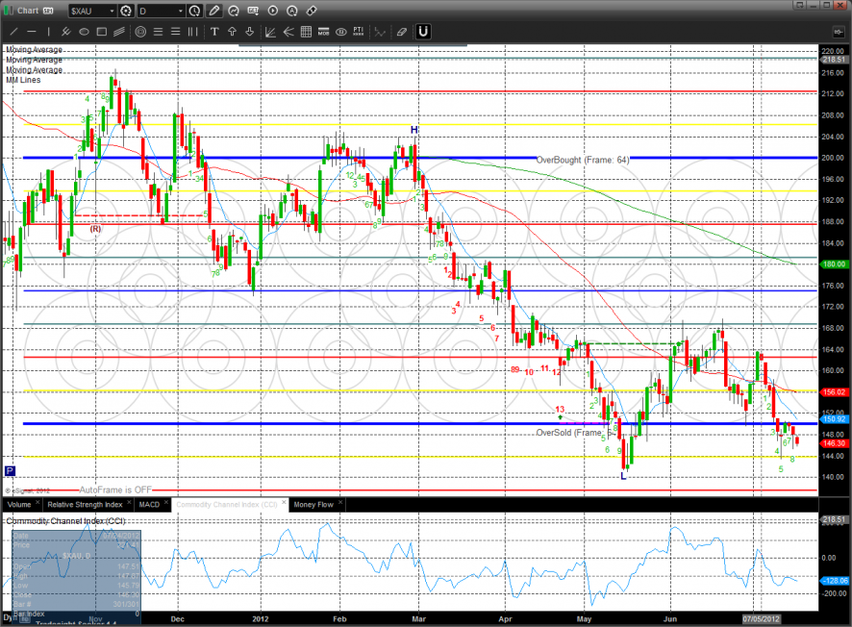The height and width of the screenshot is (627, 852).
Task: Switch to the Relative Strength Index tab
Action: point(85,504)
